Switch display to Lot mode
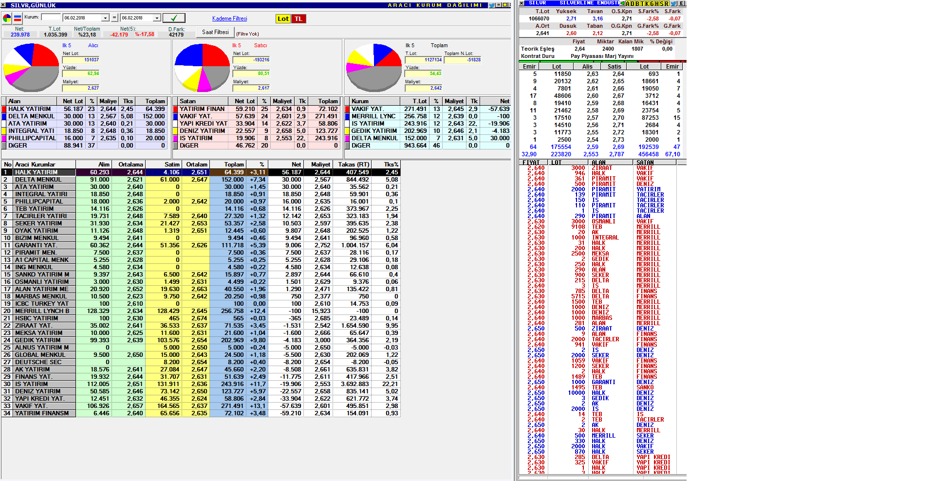Image resolution: width=932 pixels, height=481 pixels. 283,18
